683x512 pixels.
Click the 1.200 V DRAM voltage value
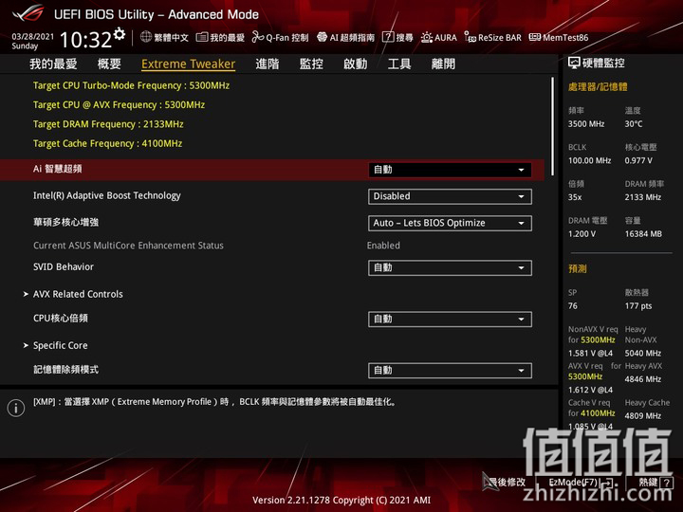click(x=581, y=234)
